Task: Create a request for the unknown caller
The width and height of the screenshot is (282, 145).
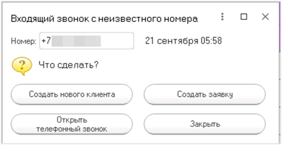Action: [205, 94]
